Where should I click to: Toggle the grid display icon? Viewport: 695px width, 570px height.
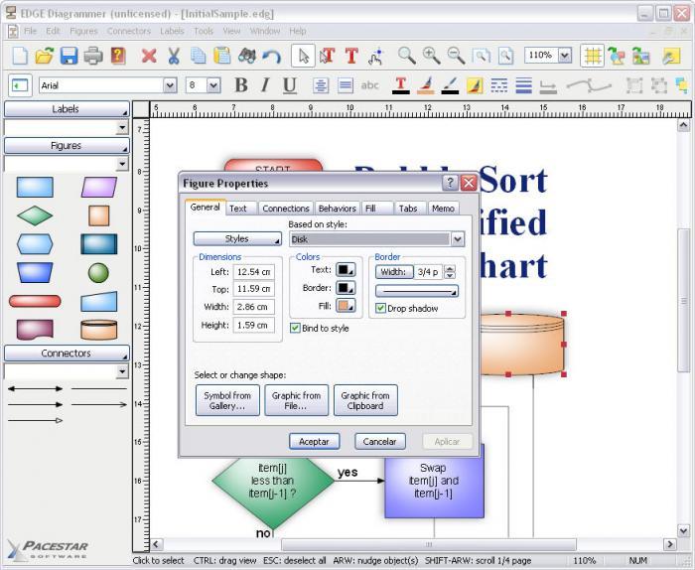592,56
